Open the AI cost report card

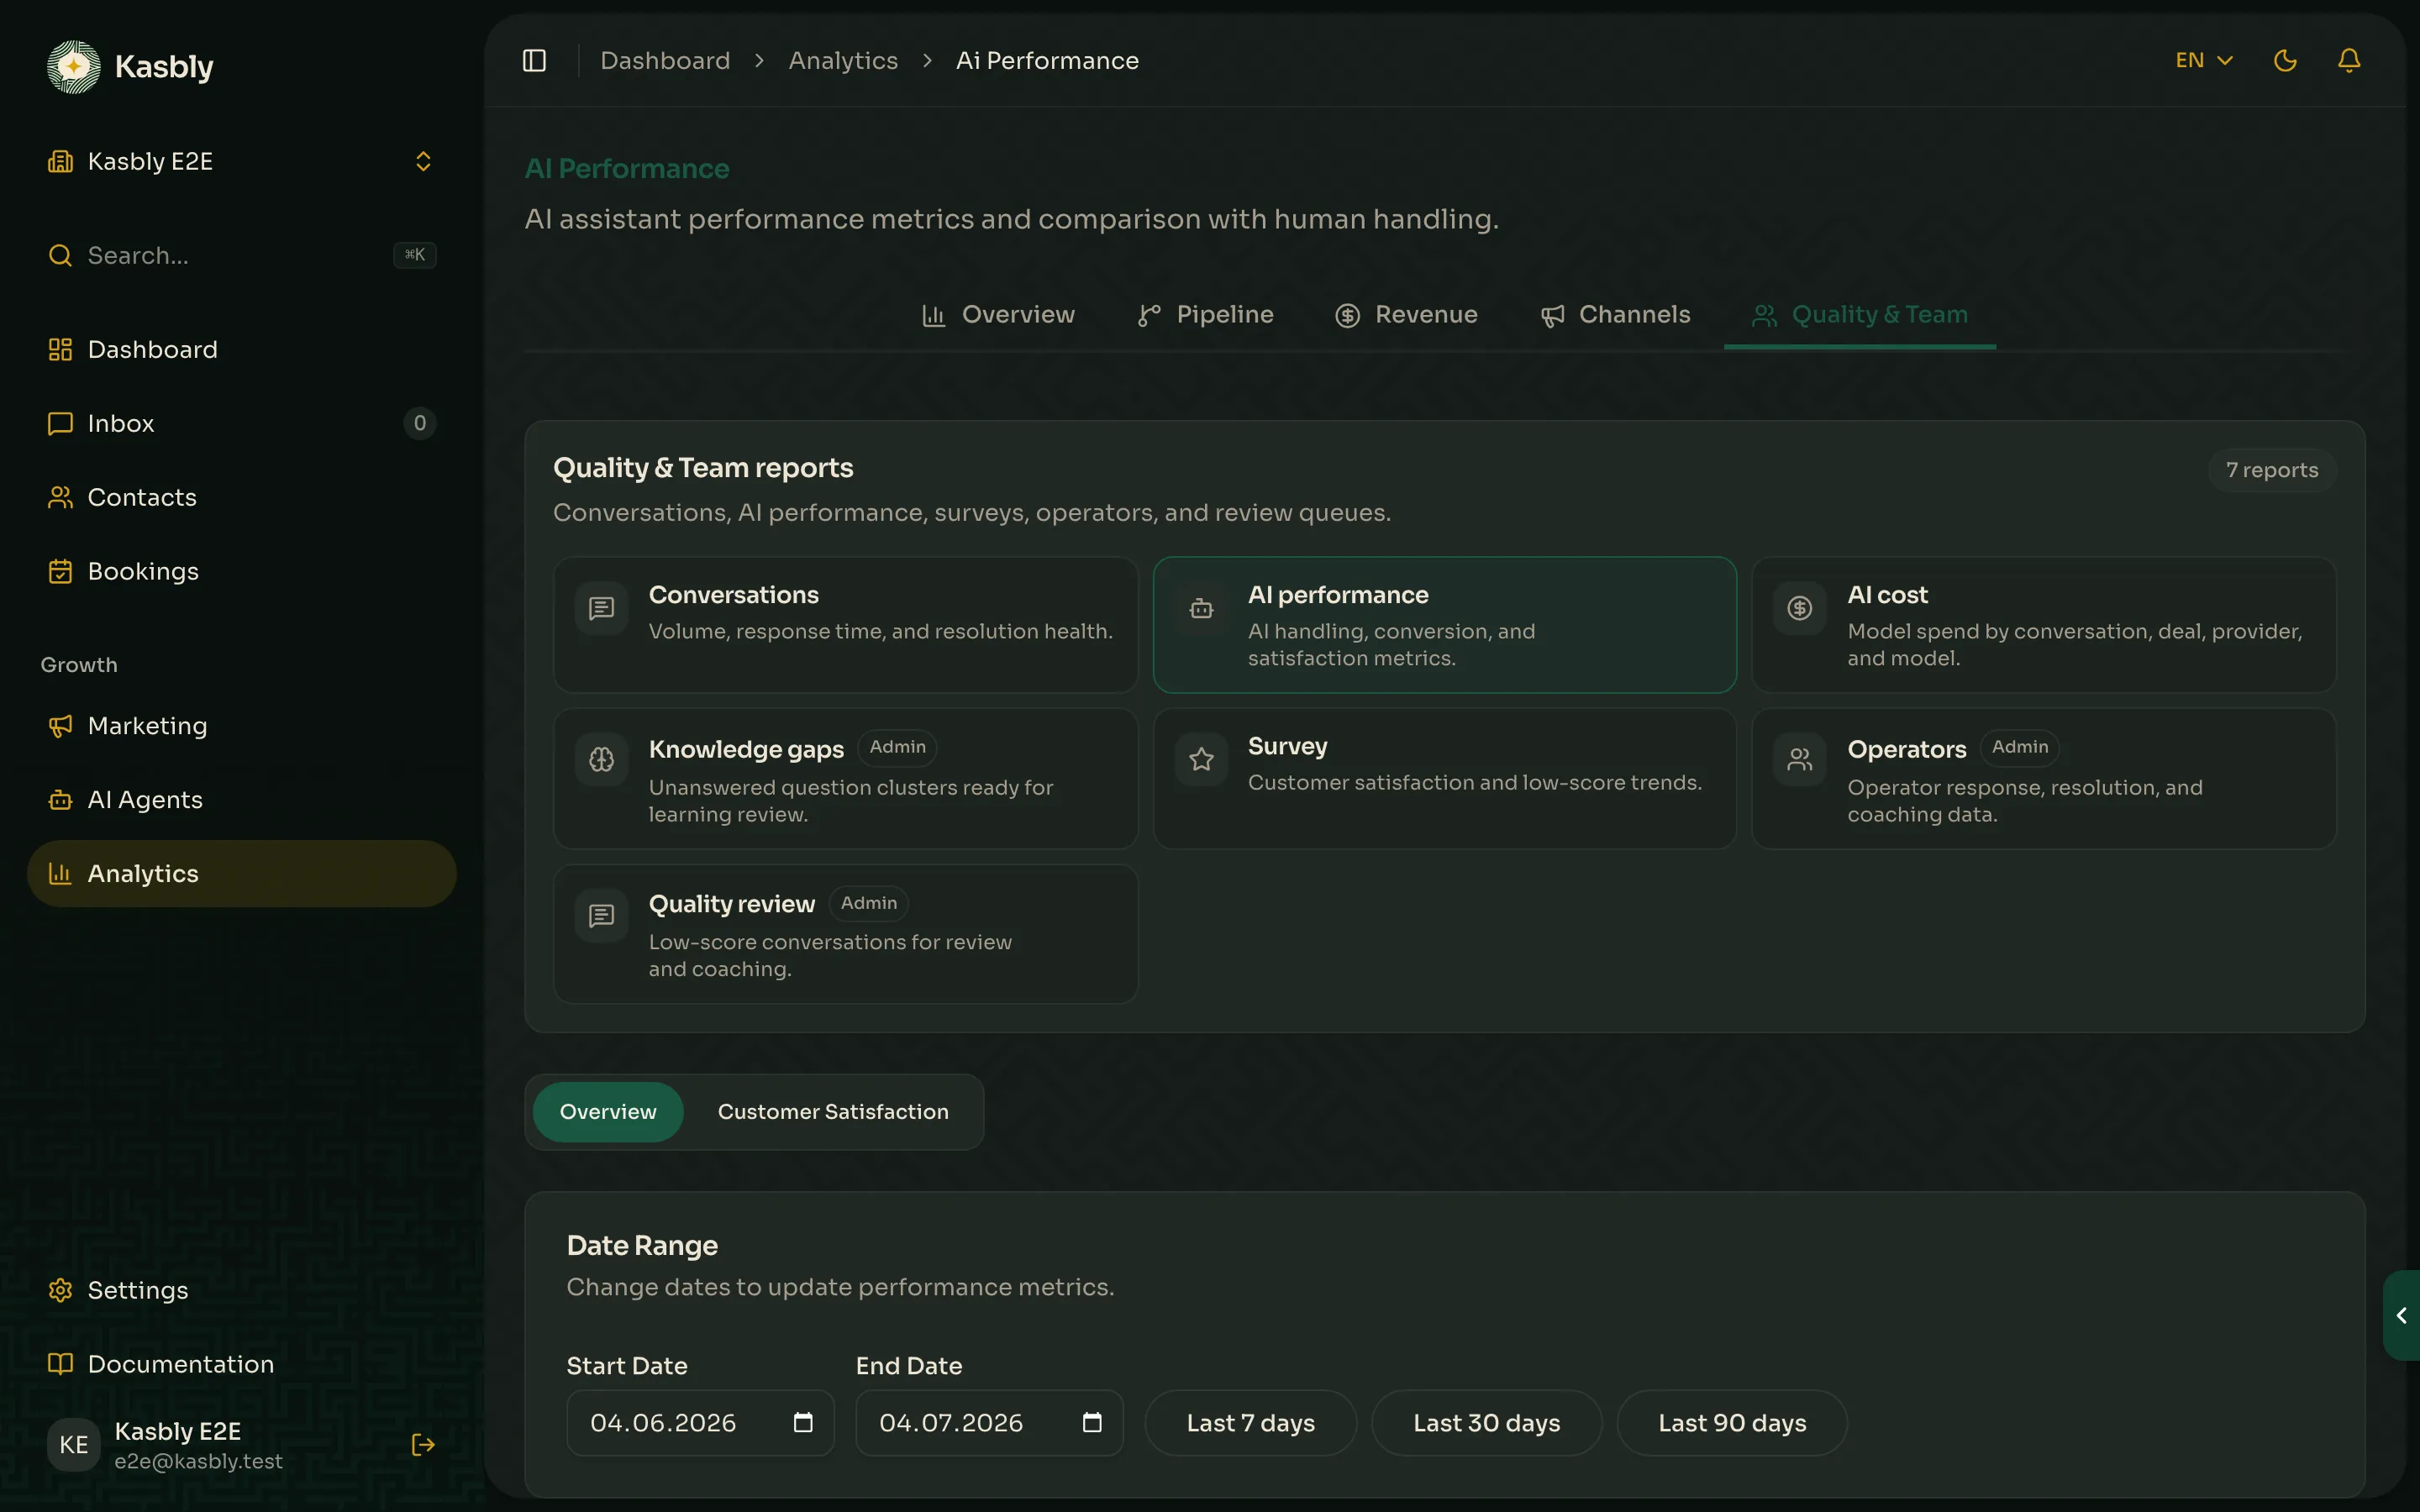click(2044, 625)
